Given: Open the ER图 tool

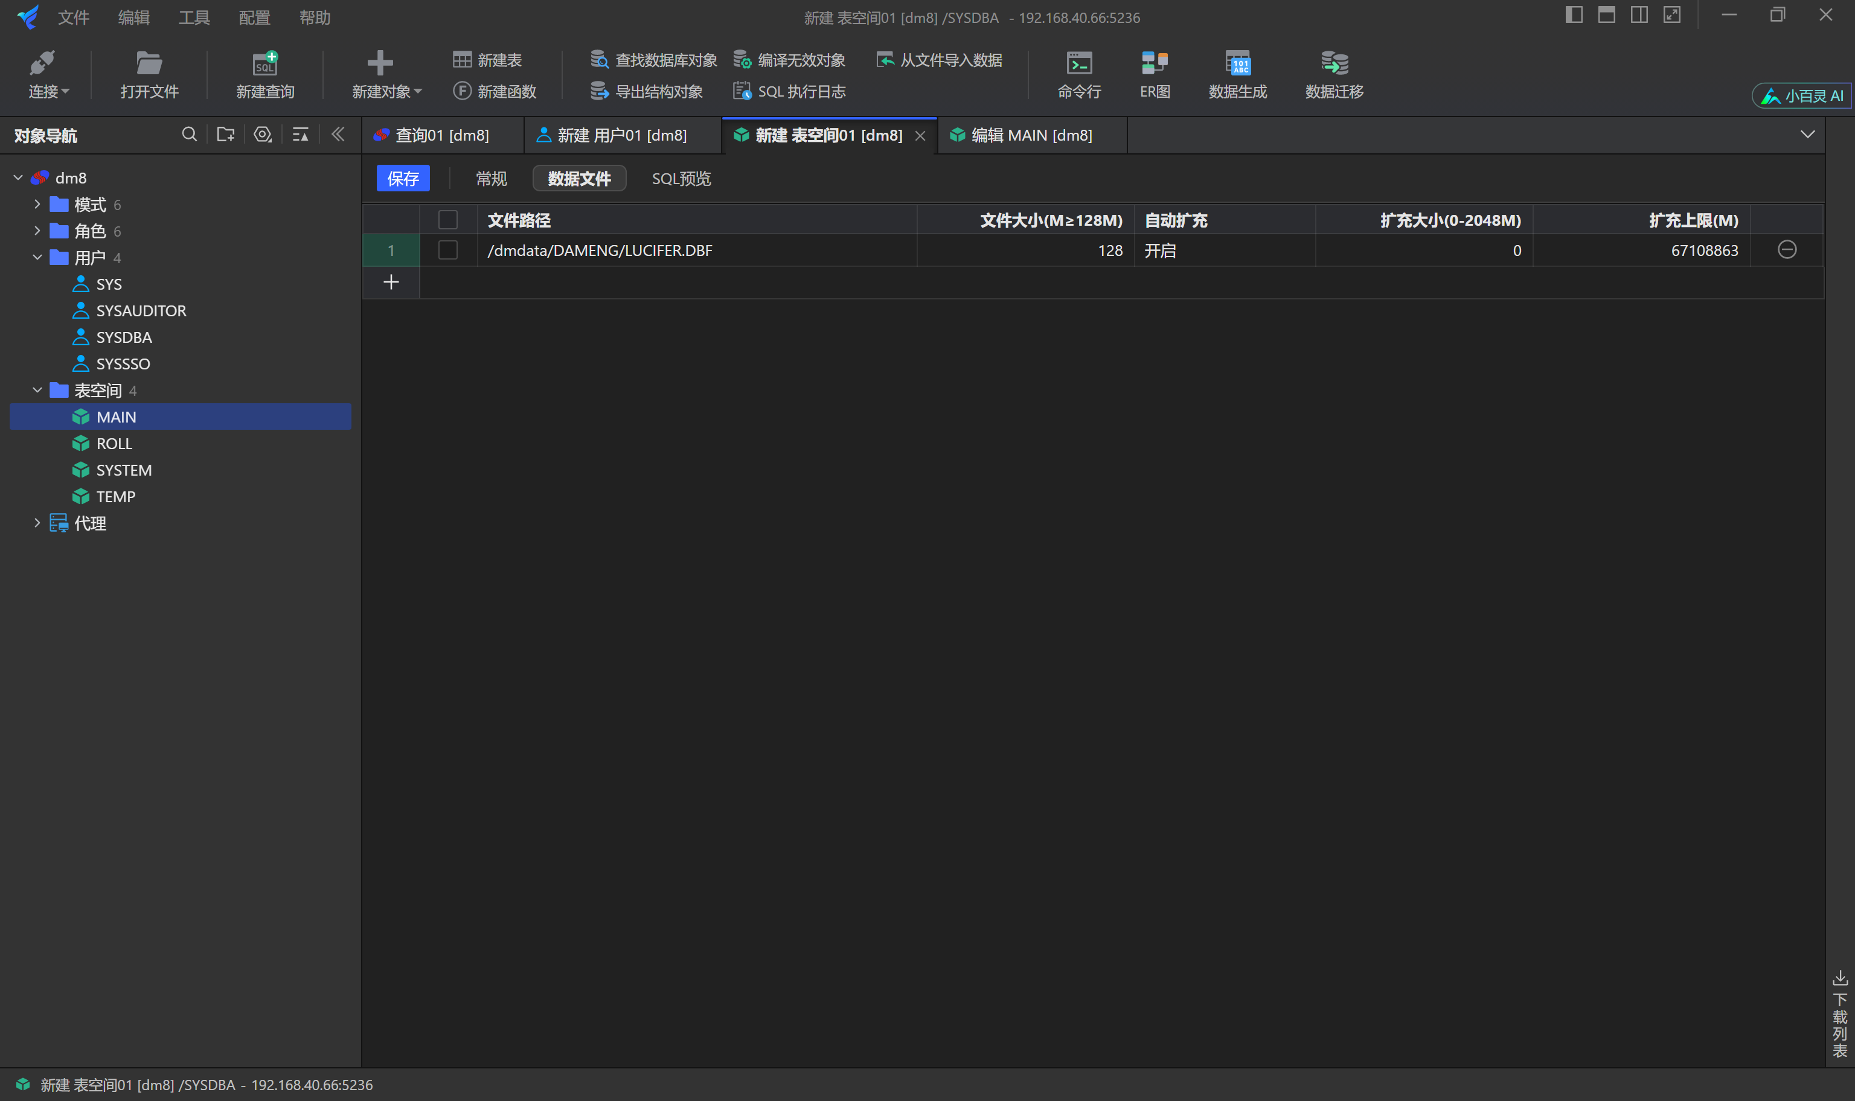Looking at the screenshot, I should [x=1153, y=74].
